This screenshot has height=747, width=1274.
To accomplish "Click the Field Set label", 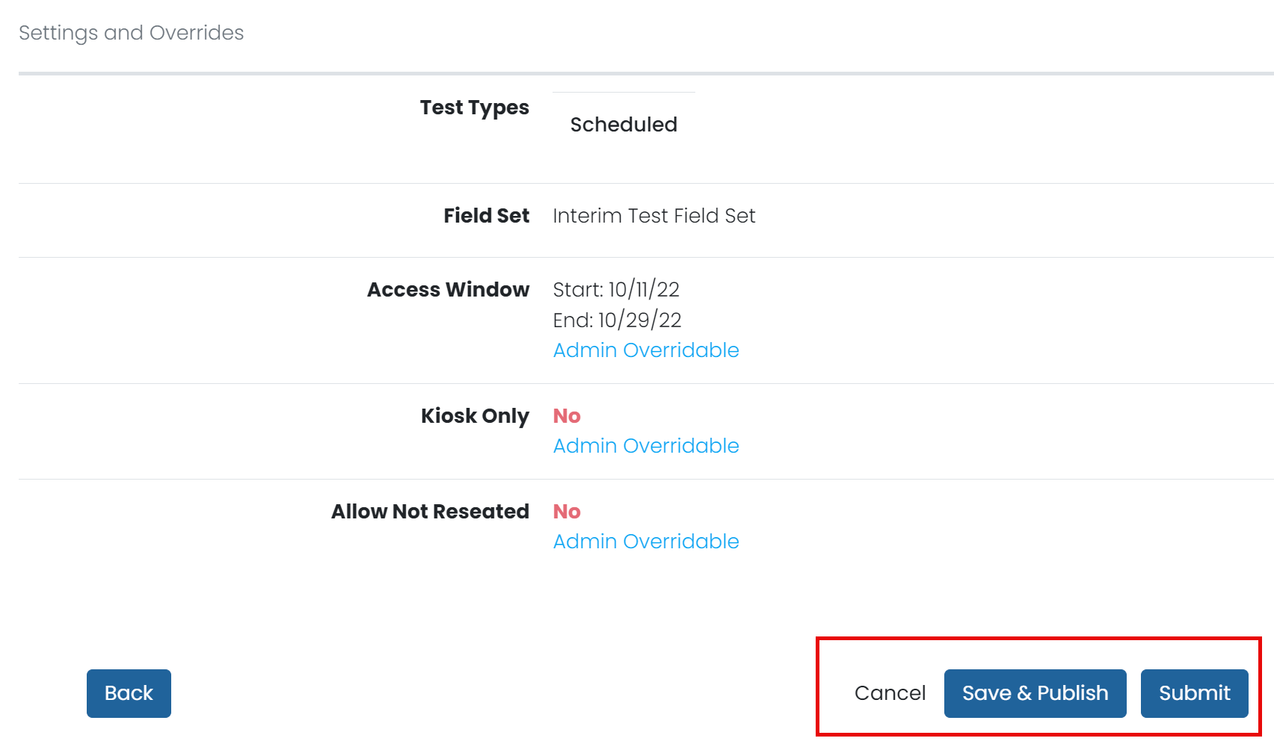I will pyautogui.click(x=486, y=216).
